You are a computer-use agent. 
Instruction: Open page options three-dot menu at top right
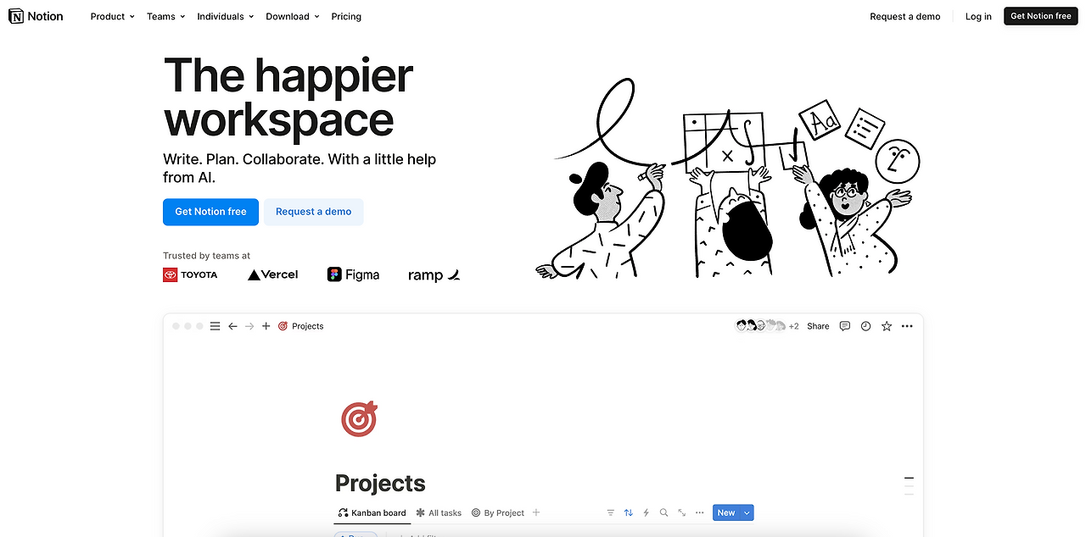[908, 326]
